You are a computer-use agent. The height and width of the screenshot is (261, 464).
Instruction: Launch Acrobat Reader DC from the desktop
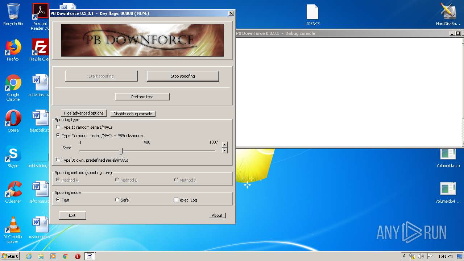(40, 16)
